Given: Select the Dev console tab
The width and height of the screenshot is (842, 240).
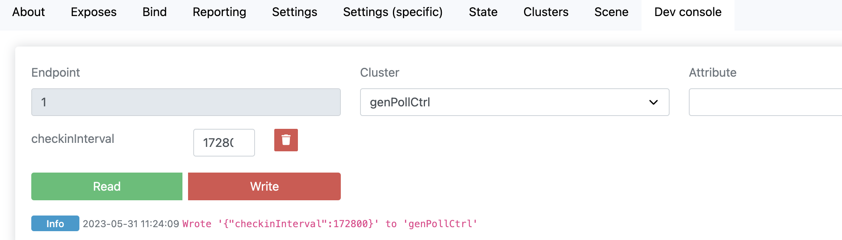Looking at the screenshot, I should (688, 12).
